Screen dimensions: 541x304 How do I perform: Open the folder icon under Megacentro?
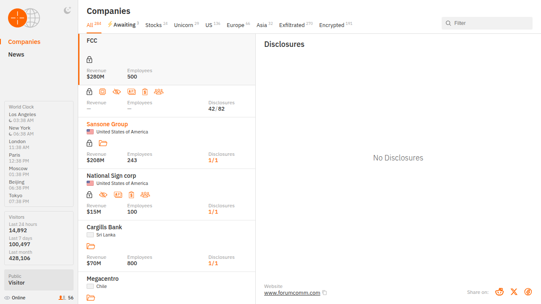pos(90,298)
